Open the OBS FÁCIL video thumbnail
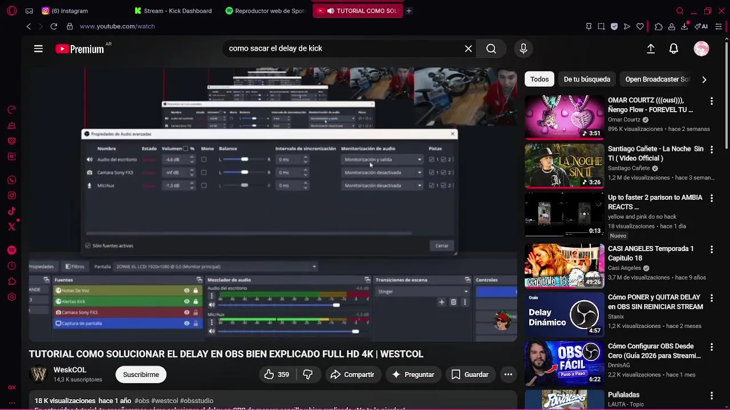The image size is (730, 410). click(x=564, y=363)
